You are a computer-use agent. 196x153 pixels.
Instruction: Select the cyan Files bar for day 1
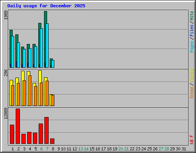tap(13, 52)
